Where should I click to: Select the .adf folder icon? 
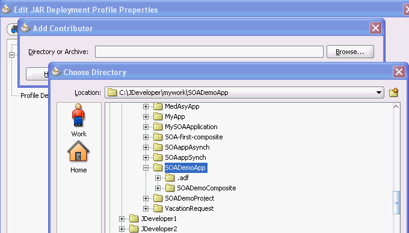tap(170, 178)
